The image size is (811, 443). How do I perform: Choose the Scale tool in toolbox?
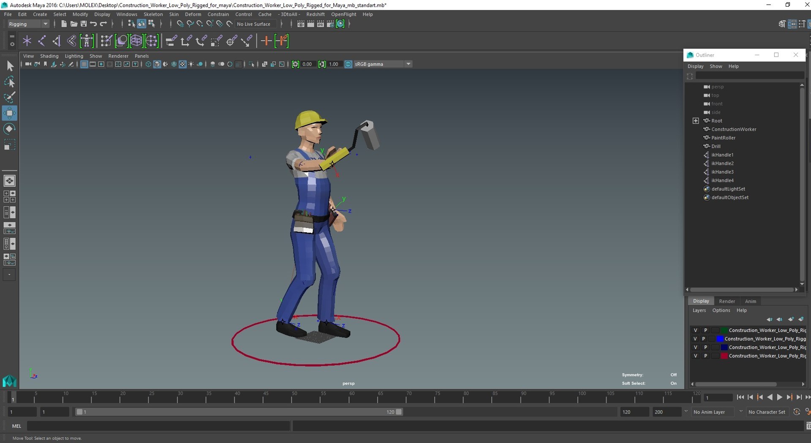[9, 145]
